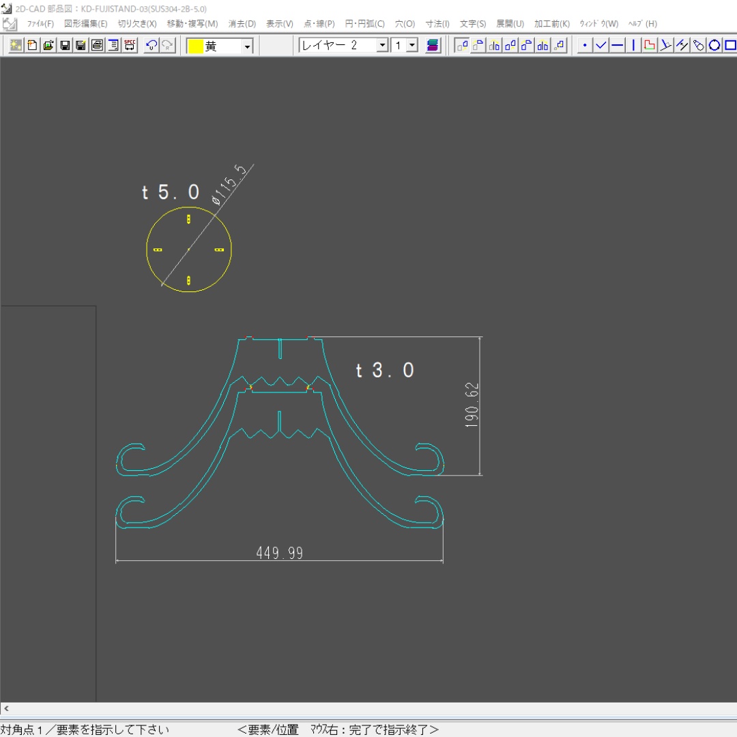
Task: Open the ヘルプ(H) menu
Action: (643, 23)
